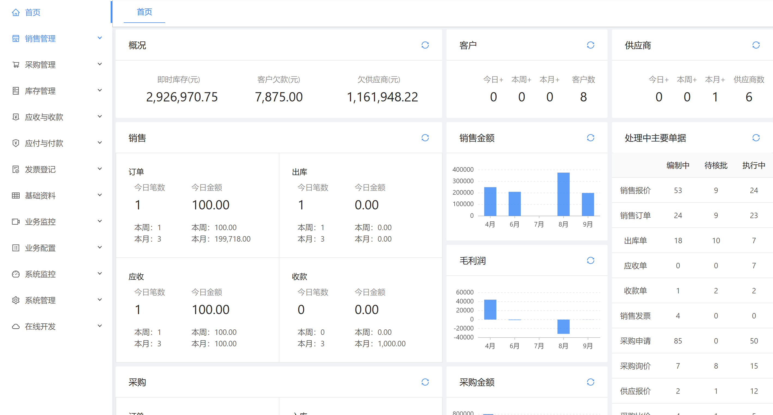Click the home icon in the sidebar
This screenshot has width=773, height=415.
tap(16, 12)
